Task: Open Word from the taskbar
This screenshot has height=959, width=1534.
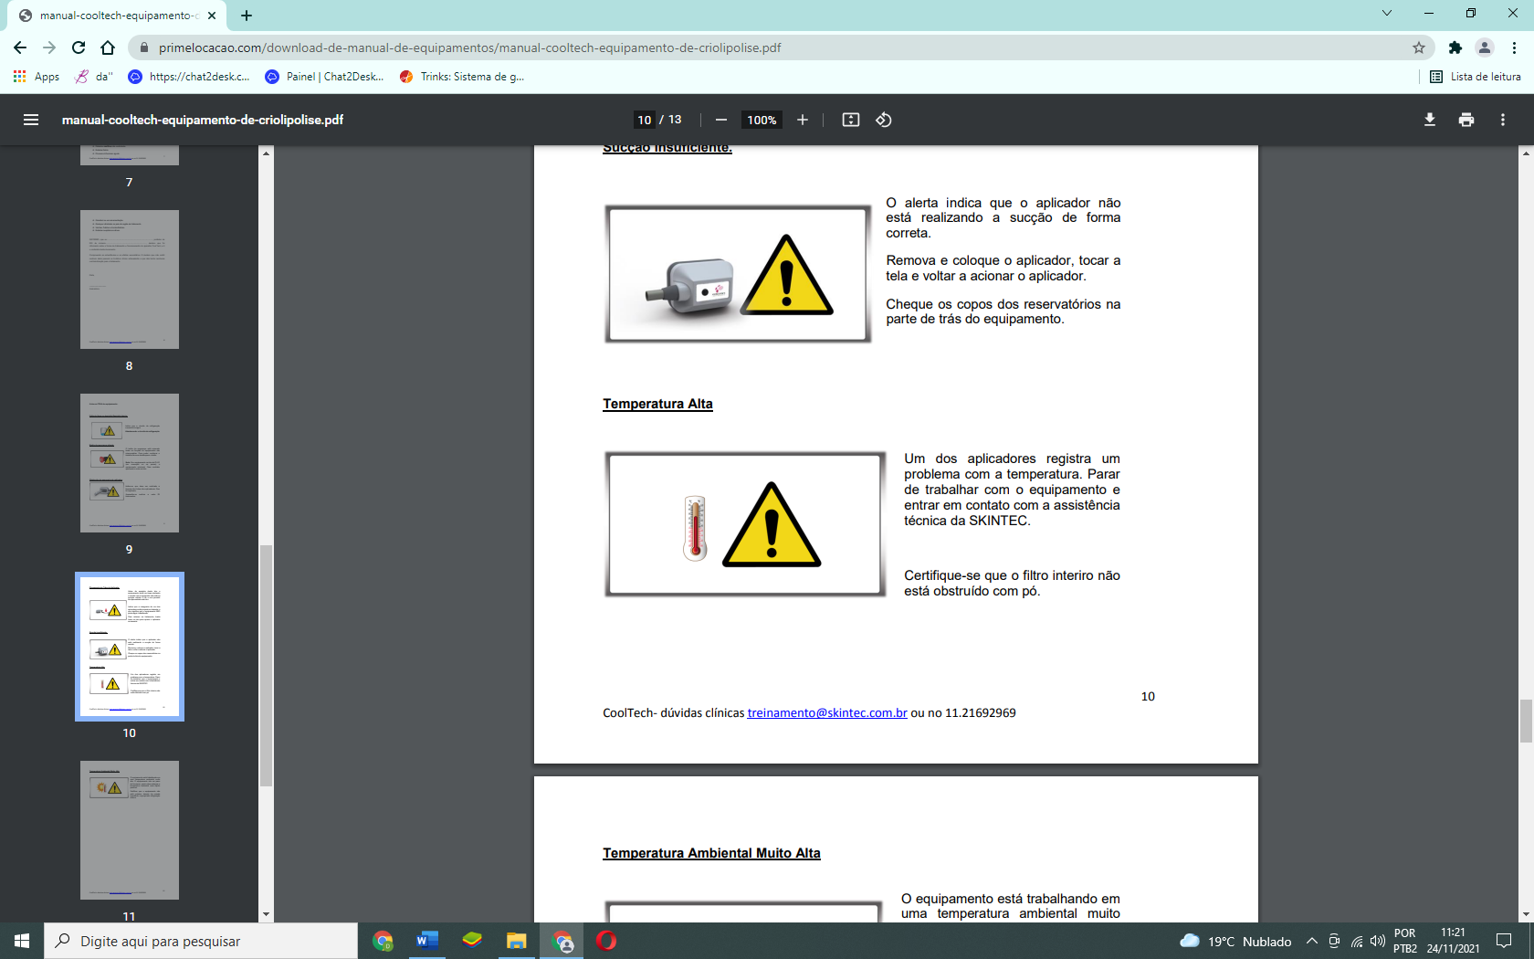Action: point(426,941)
